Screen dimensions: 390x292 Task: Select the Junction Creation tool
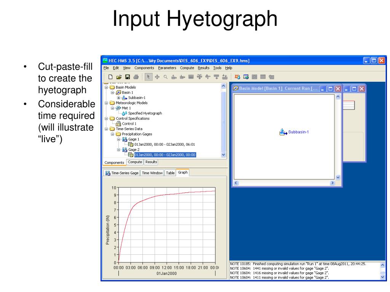[x=200, y=77]
